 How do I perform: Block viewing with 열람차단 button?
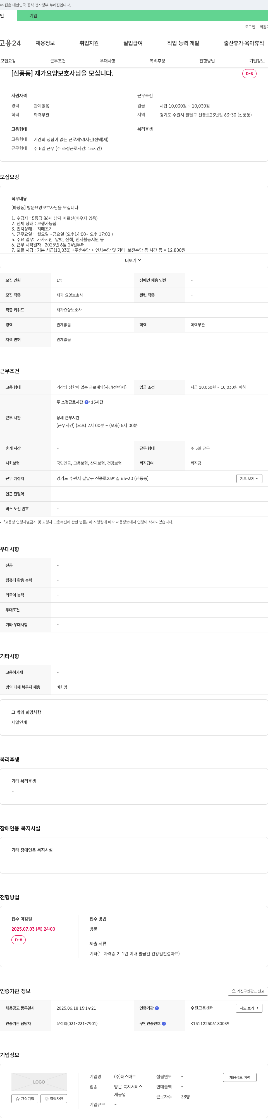[x=54, y=1098]
